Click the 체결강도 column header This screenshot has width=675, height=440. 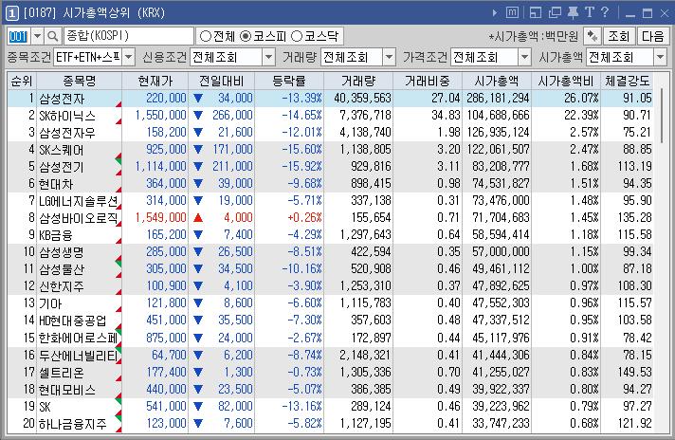(627, 81)
